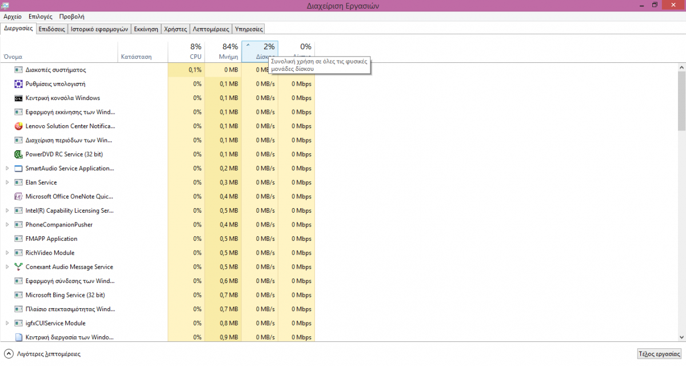
Task: Switch to the Επιδόσεις tab
Action: (x=52, y=29)
